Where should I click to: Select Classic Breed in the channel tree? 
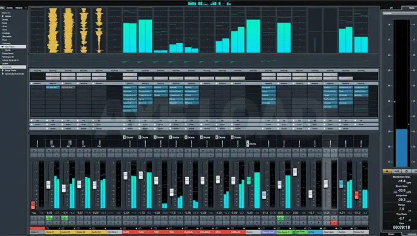click(x=8, y=54)
